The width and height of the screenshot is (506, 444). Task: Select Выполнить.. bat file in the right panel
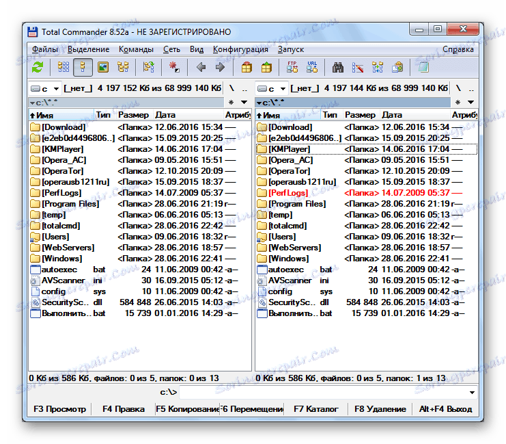[367, 313]
